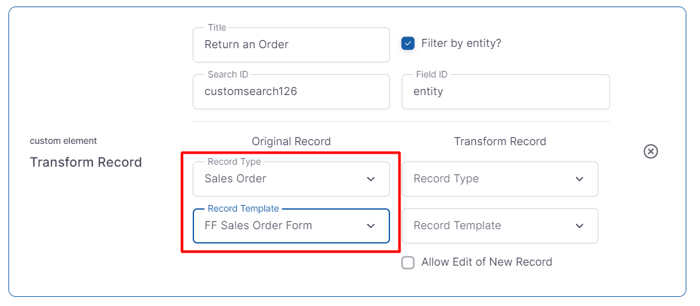This screenshot has width=700, height=306.
Task: Uncheck the Filter by entity checkbox
Action: pos(408,44)
